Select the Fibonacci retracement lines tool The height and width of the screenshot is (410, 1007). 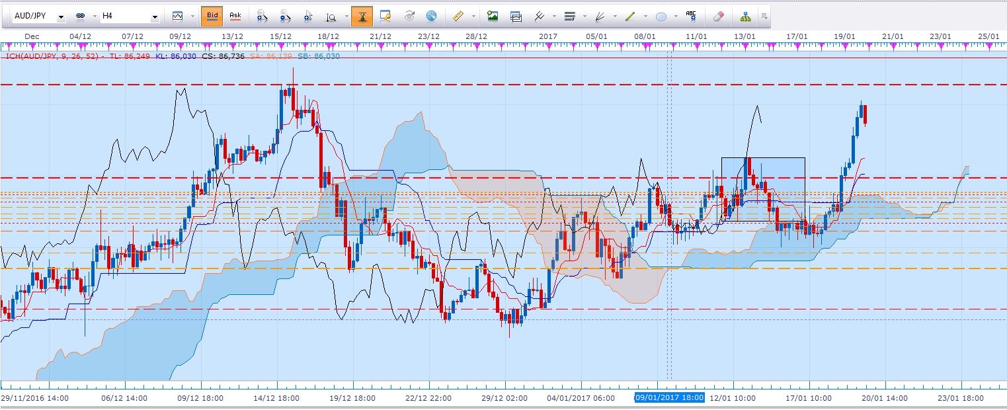(569, 15)
